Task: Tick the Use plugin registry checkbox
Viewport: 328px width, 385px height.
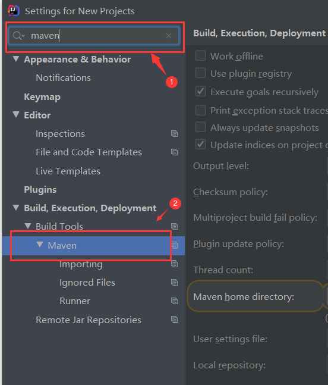Action: [200, 73]
